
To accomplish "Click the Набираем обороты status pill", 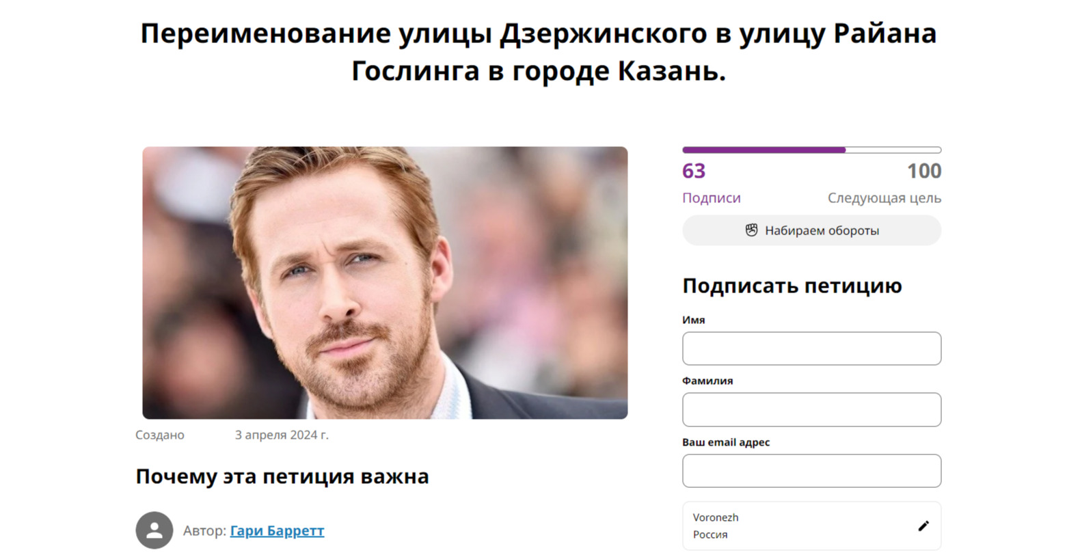I will 811,230.
